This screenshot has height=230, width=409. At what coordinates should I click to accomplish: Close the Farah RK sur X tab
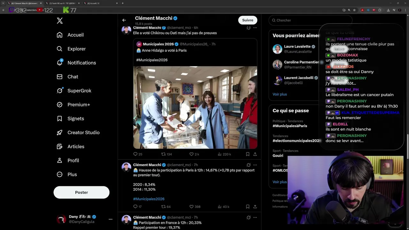tap(79, 3)
